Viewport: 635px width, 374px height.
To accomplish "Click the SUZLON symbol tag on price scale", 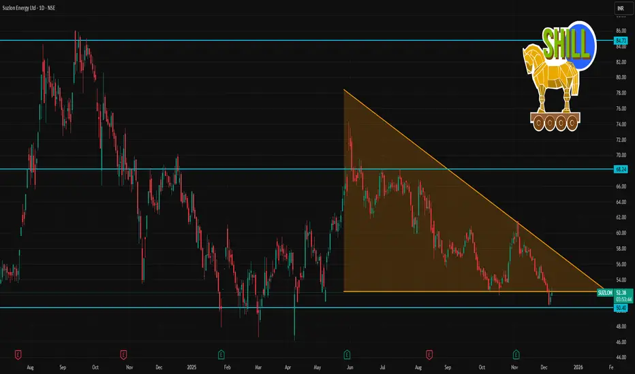I will (605, 292).
